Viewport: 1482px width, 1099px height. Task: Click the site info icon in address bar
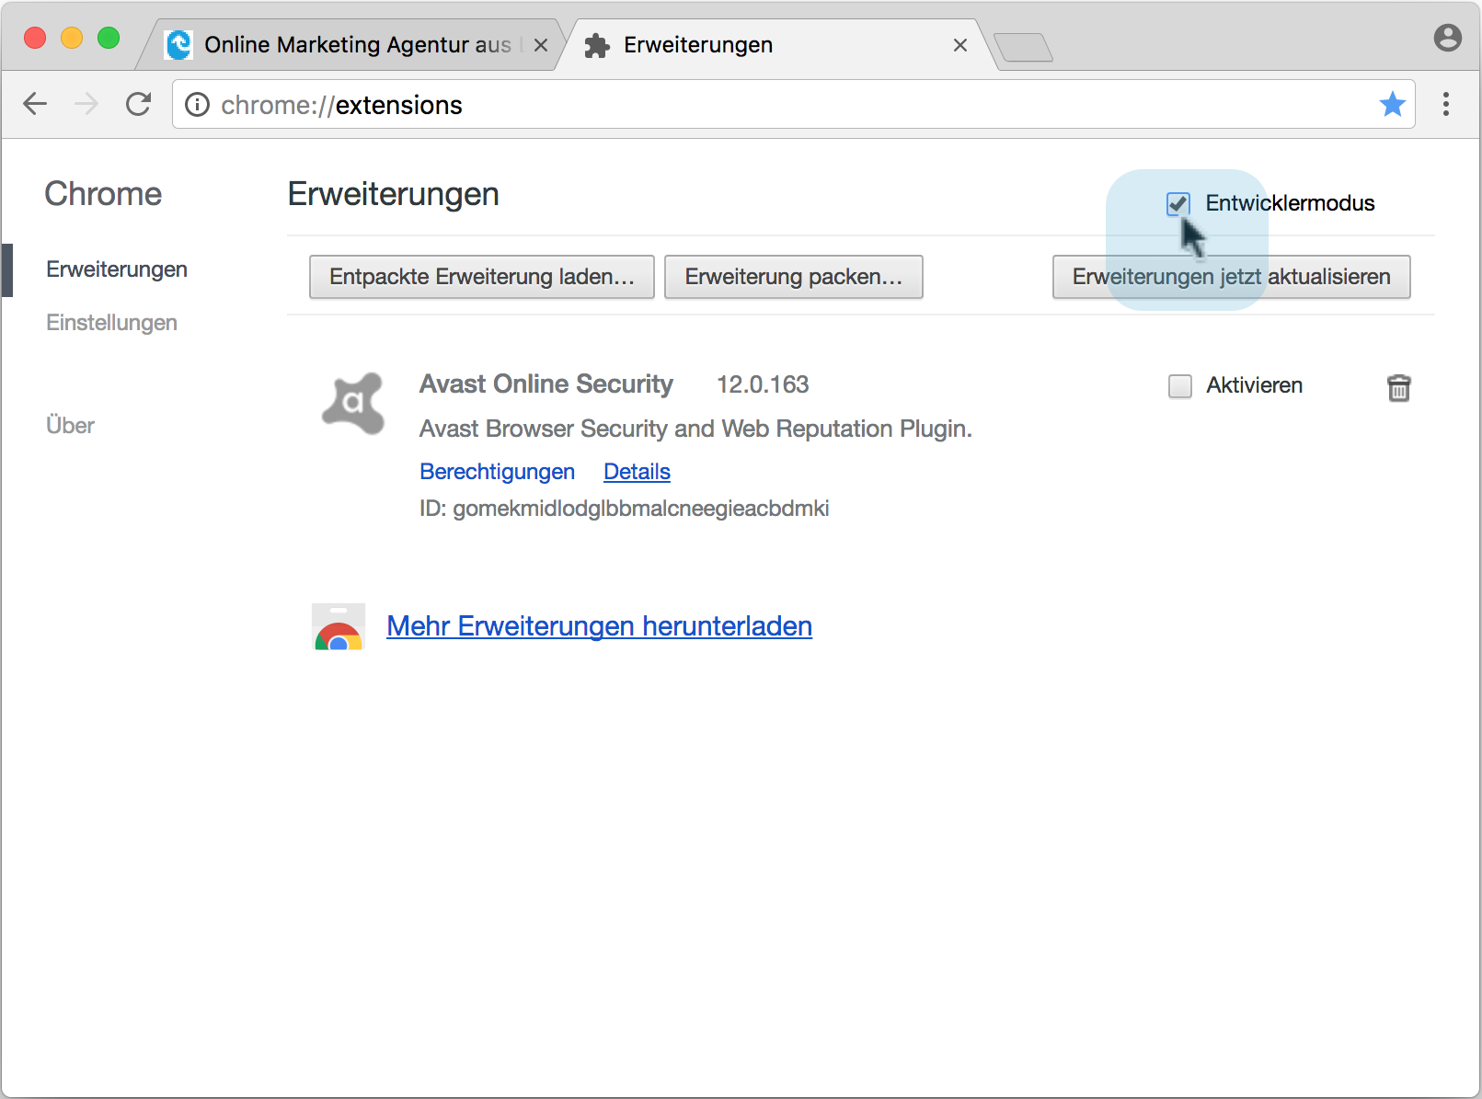point(197,105)
